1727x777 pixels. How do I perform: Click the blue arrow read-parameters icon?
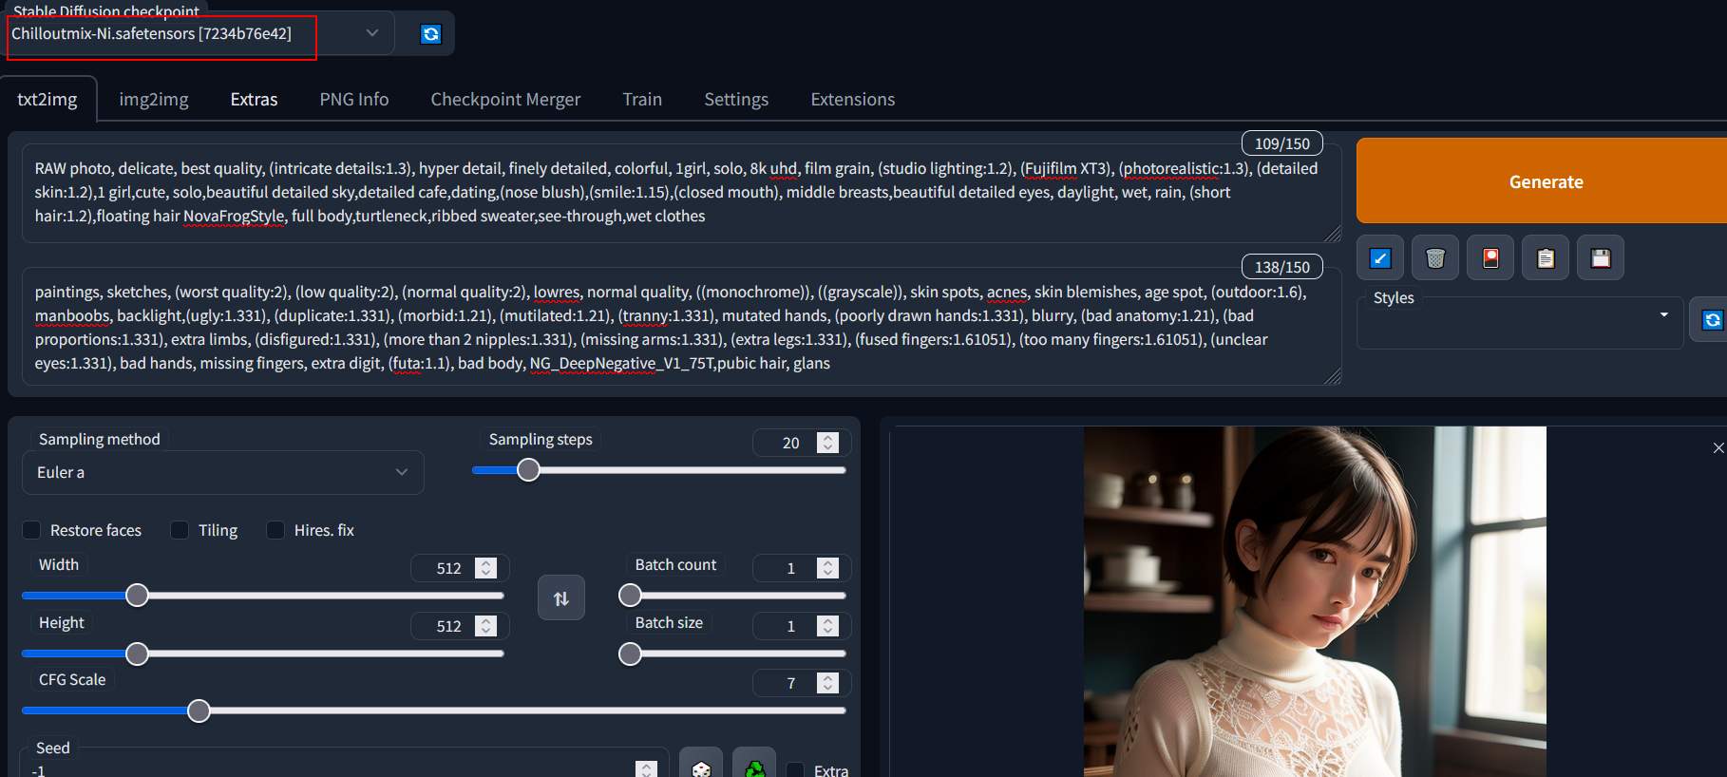(x=1380, y=258)
